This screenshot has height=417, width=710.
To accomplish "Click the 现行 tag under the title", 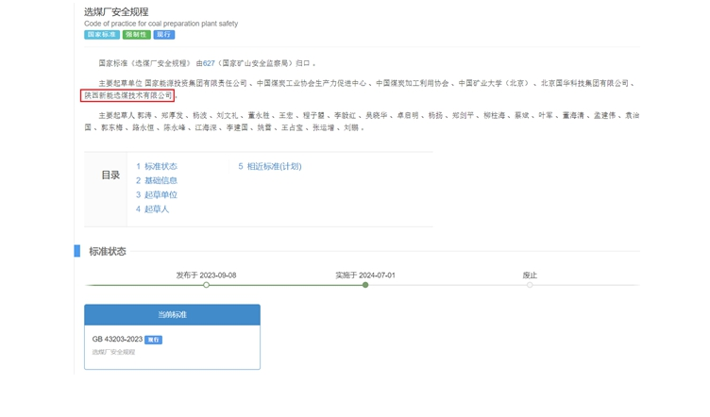I will click(164, 35).
